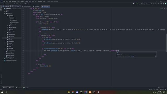
Task: Click Add Configuration button
Action: pyautogui.click(x=144, y=4)
